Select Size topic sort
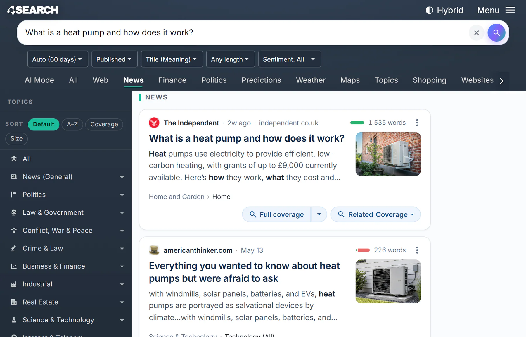The height and width of the screenshot is (337, 526). (17, 139)
